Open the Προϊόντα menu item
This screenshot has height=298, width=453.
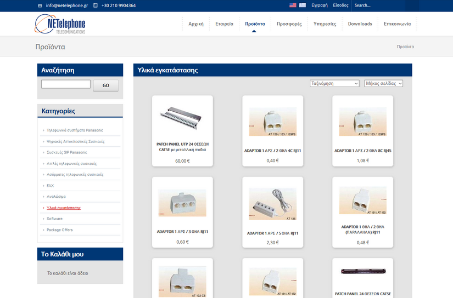tap(255, 24)
